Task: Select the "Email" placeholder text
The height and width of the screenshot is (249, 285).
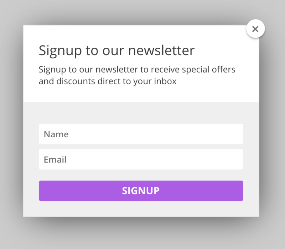Action: pyautogui.click(x=55, y=160)
